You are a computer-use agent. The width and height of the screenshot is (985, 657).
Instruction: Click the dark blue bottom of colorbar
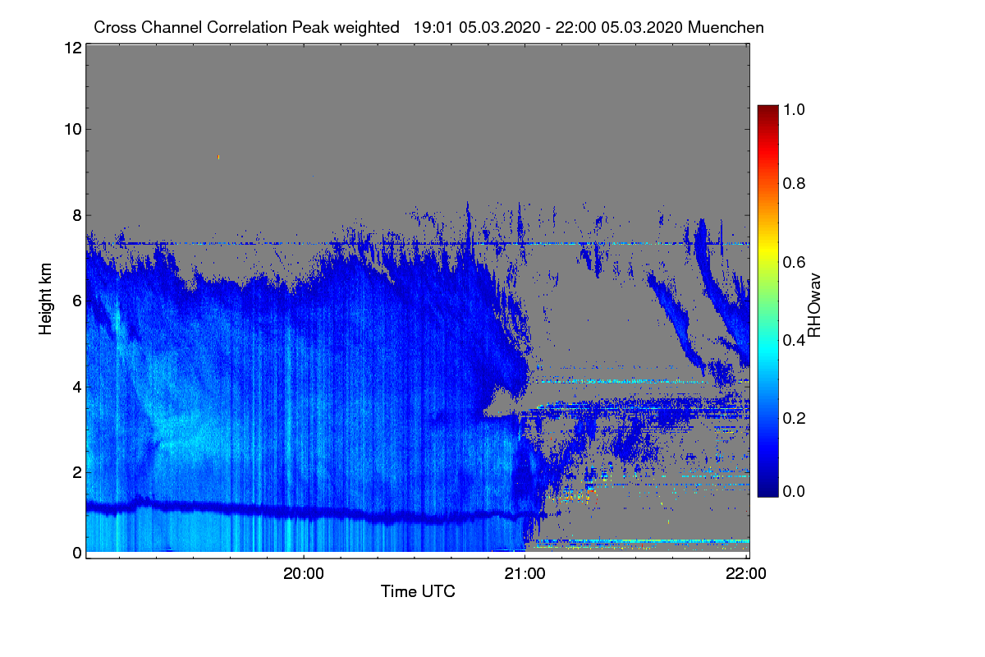[x=767, y=491]
